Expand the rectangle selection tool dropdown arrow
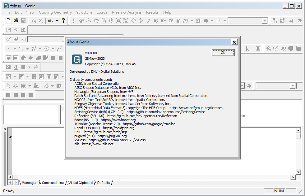Screen dimensions: 305x196 [30, 86]
